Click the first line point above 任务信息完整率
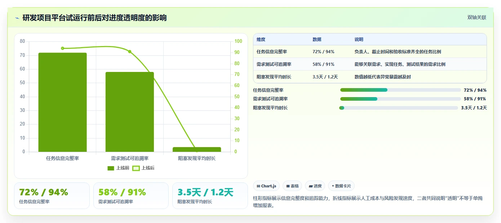501x223 pixels. pos(62,48)
